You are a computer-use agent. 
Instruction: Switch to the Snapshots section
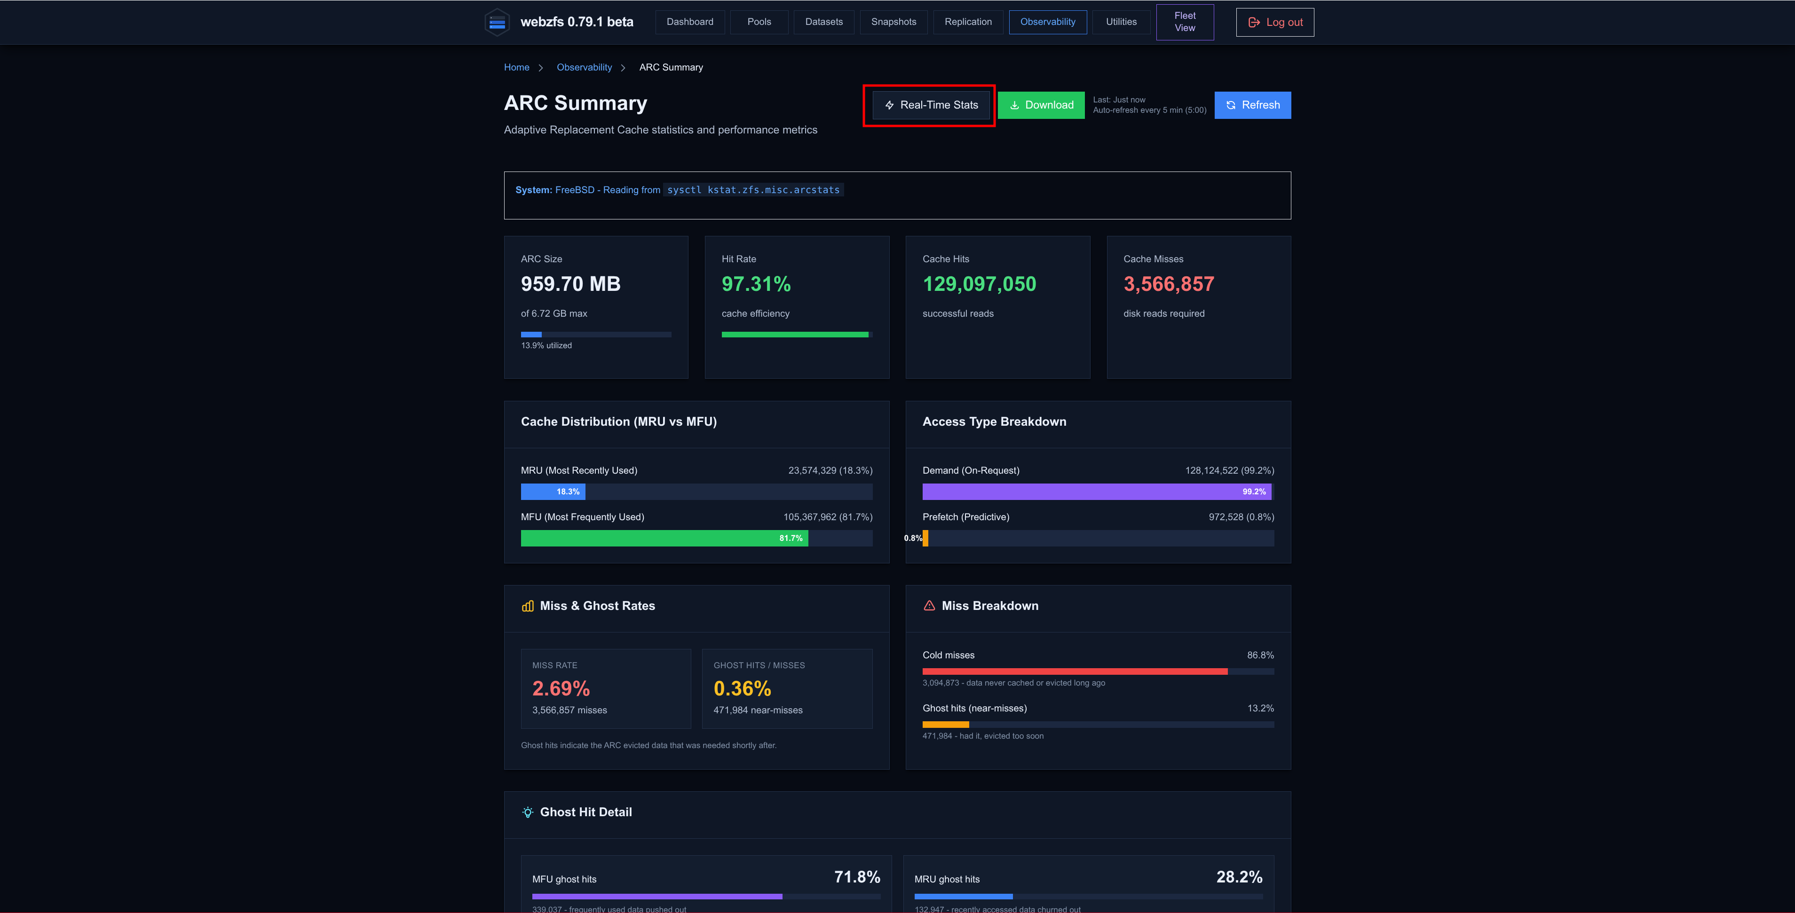tap(894, 22)
